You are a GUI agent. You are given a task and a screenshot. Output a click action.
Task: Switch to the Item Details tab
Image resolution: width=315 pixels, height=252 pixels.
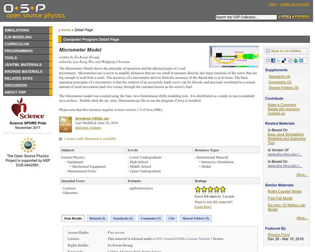click(73, 218)
